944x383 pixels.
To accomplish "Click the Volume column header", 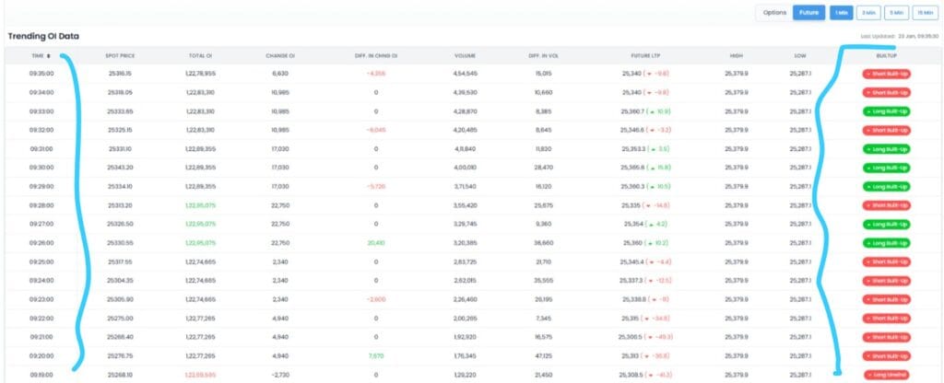I will [465, 56].
